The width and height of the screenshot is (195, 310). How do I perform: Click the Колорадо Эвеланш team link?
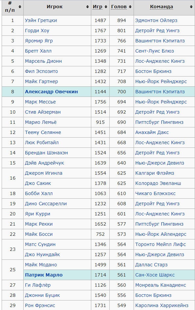click(158, 183)
